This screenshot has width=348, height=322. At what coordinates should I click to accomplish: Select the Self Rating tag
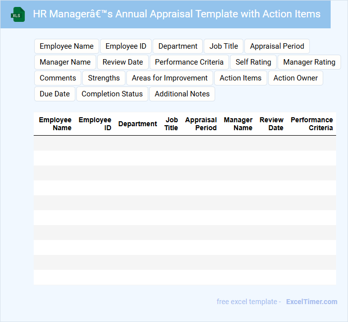[253, 62]
